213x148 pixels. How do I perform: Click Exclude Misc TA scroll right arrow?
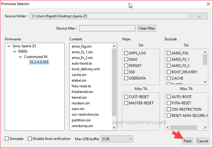(205, 127)
